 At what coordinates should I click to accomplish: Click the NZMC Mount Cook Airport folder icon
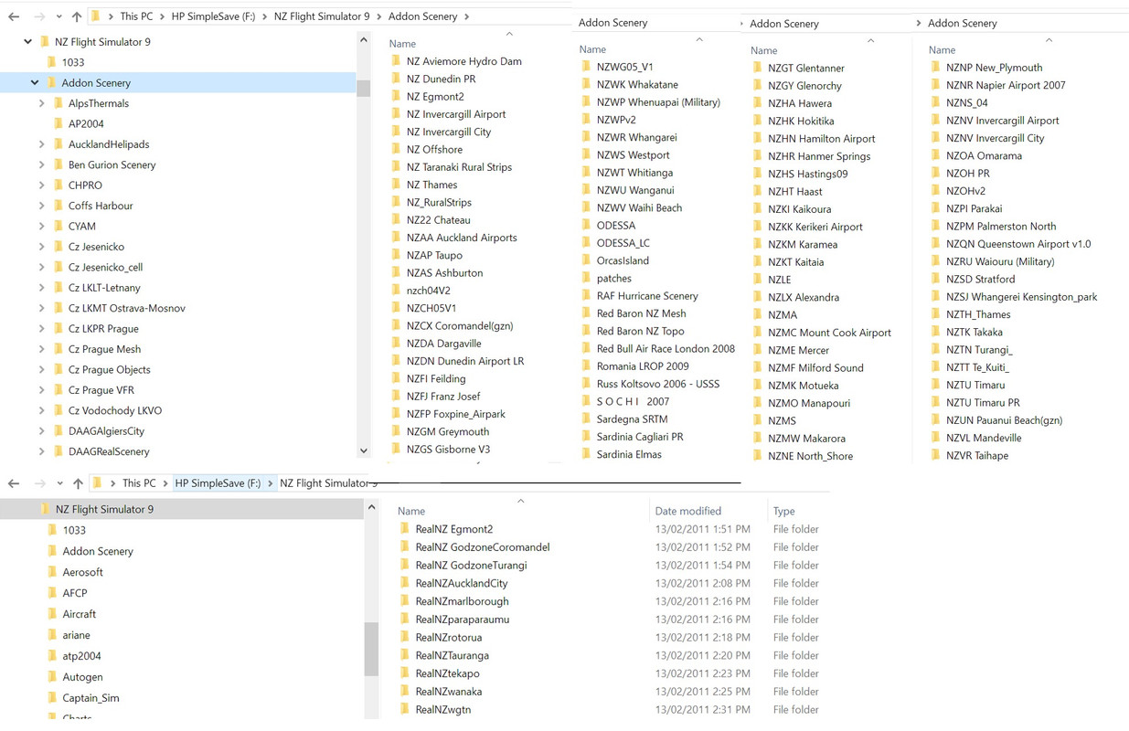(757, 333)
